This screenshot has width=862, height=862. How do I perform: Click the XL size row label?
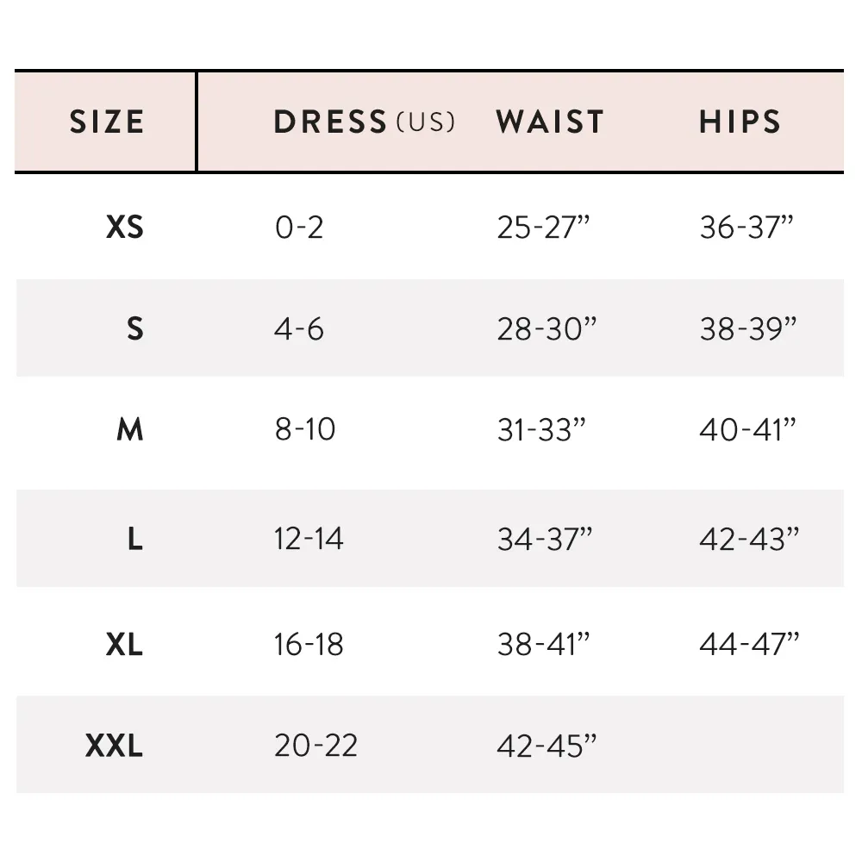point(124,644)
